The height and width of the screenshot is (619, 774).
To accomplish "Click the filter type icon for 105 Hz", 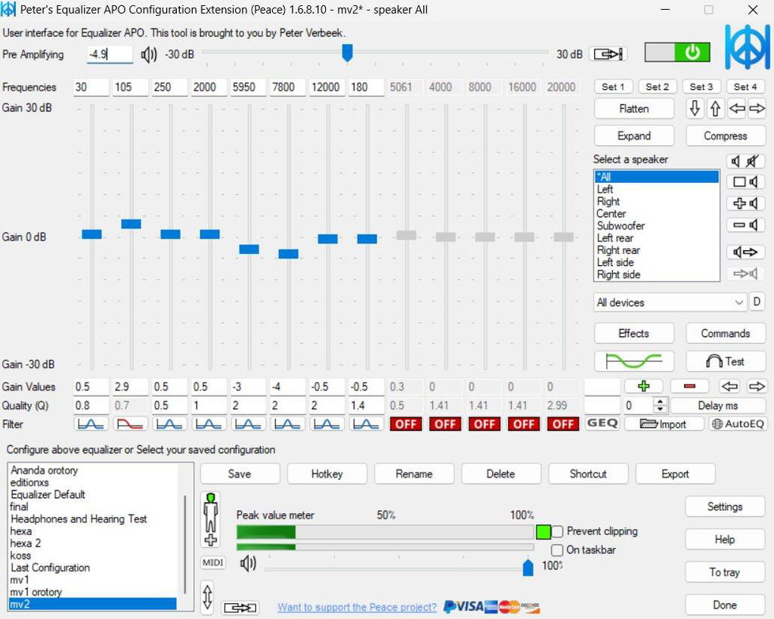I will click(130, 424).
